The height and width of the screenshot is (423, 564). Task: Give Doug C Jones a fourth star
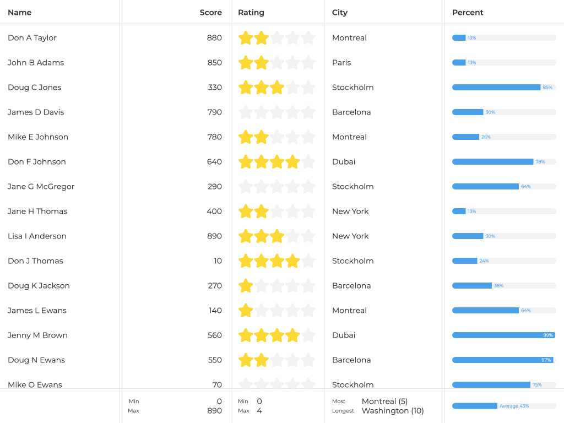point(293,88)
